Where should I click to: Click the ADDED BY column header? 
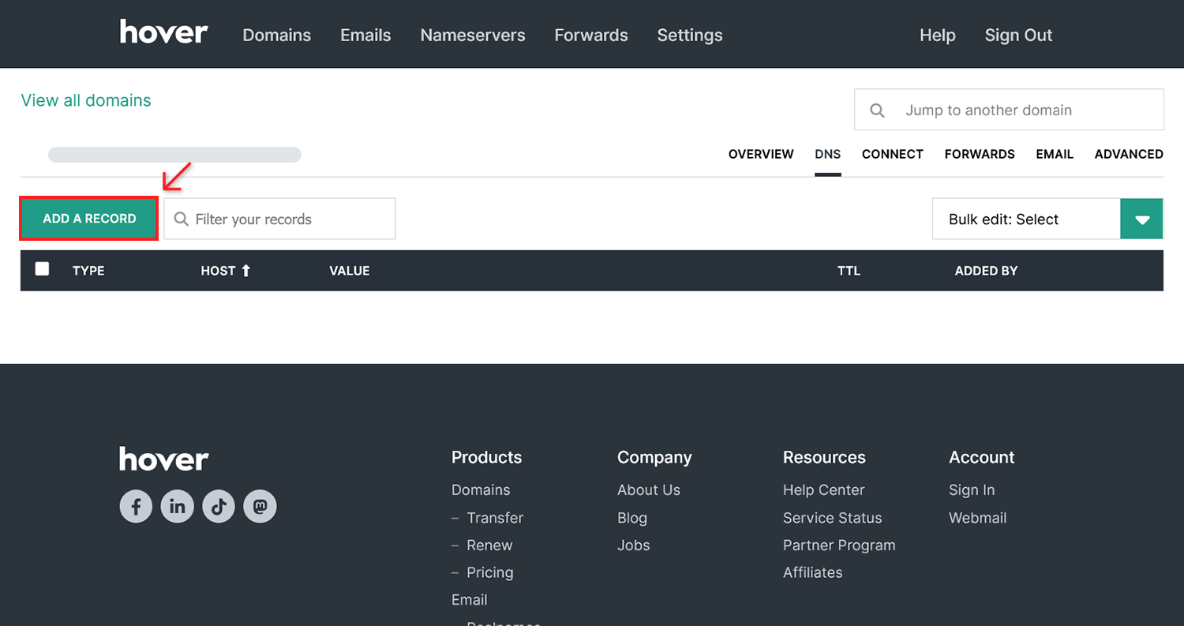(x=986, y=271)
